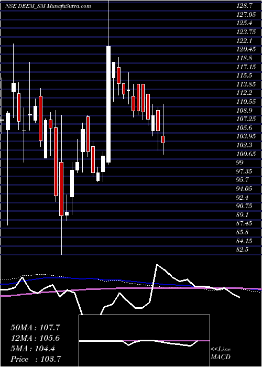Click the 105.6 price axis label
This screenshot has width=262, height=367.
[x=245, y=128]
